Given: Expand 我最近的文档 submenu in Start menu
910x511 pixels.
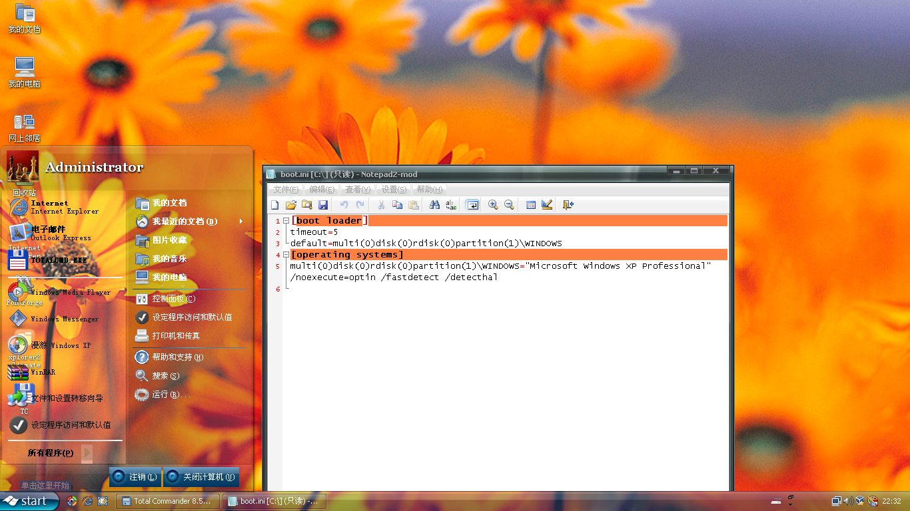Looking at the screenshot, I should [x=189, y=222].
